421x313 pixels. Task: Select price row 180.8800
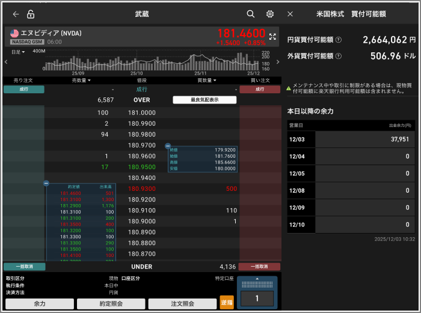tap(142, 243)
